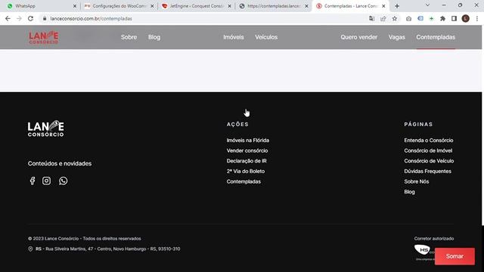Click the address bar URL field

click(203, 18)
